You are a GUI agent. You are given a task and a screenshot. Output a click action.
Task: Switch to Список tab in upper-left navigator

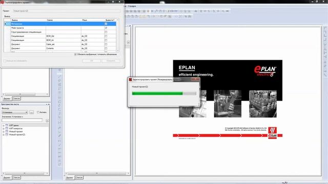[16, 99]
